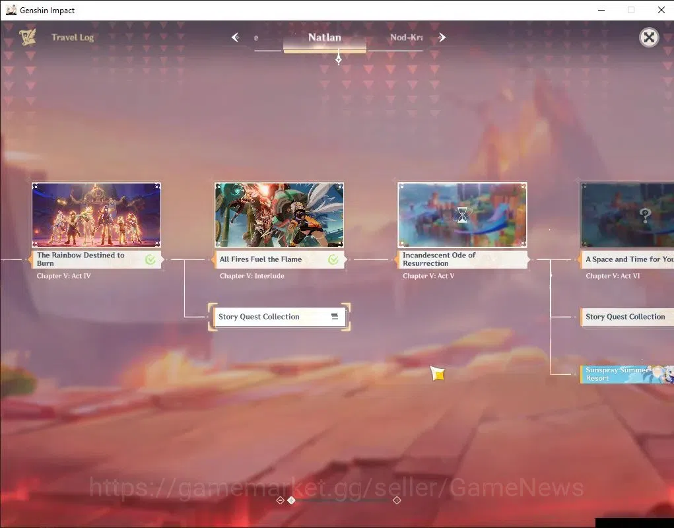The image size is (674, 528).
Task: Go to next region with right arrow
Action: [442, 38]
